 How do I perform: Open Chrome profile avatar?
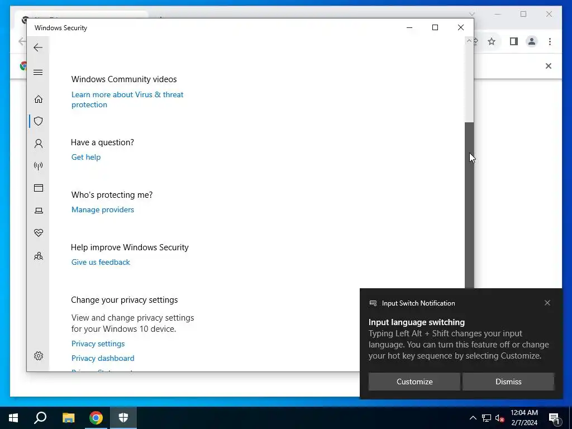point(532,41)
